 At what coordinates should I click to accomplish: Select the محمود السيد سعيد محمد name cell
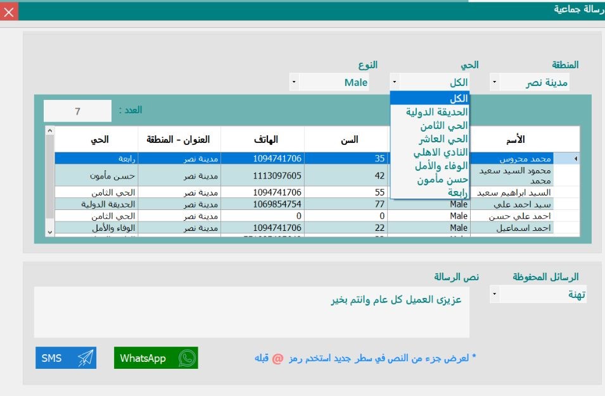point(513,175)
